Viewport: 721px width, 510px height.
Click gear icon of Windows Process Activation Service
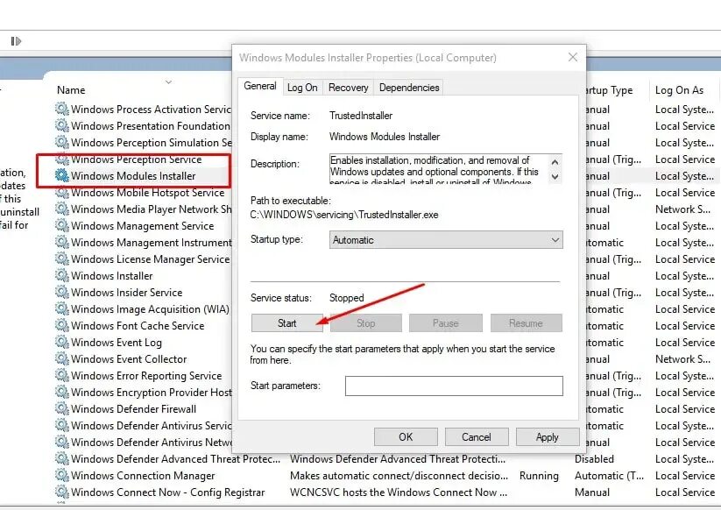[61, 109]
